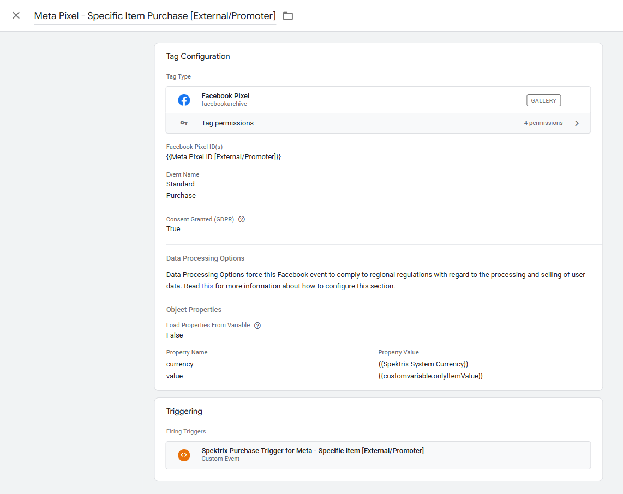623x494 pixels.
Task: Click the Triggering section heading
Action: [184, 411]
